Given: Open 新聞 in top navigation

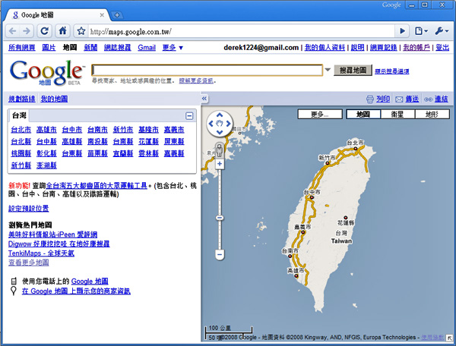Looking at the screenshot, I should coord(90,47).
